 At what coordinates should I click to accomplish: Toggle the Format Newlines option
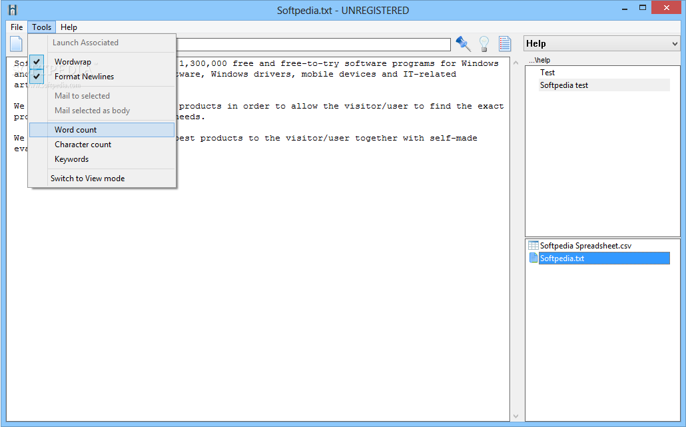coord(101,77)
